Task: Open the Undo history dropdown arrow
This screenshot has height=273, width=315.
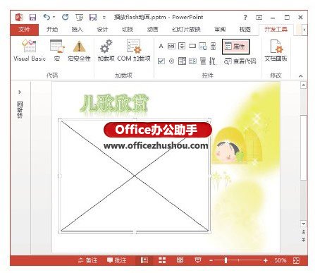Action: click(54, 17)
